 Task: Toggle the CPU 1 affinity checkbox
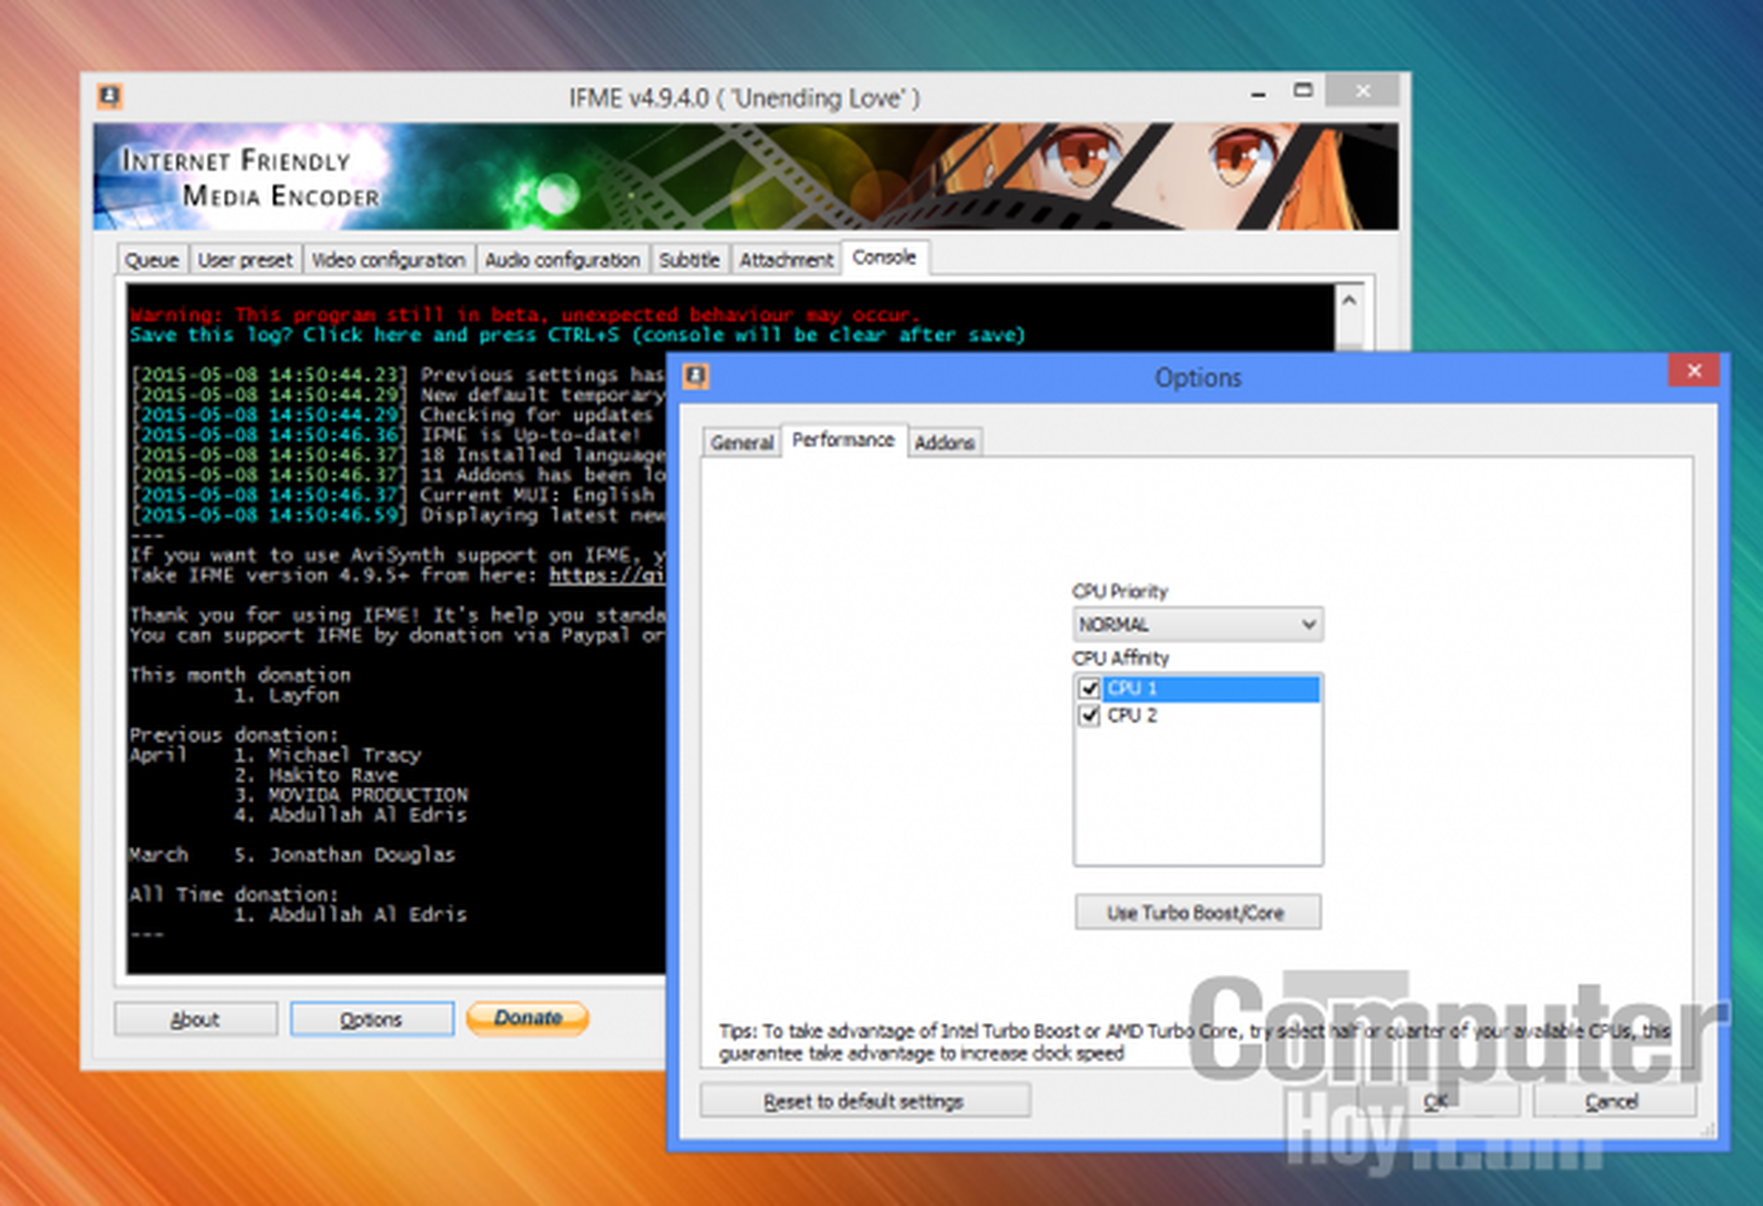point(1089,688)
